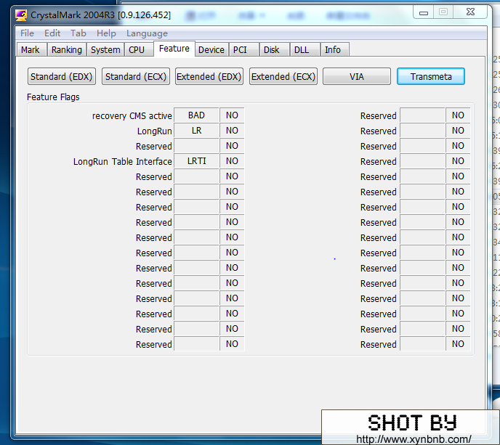Select the Feature tab
The height and width of the screenshot is (445, 500).
point(174,49)
